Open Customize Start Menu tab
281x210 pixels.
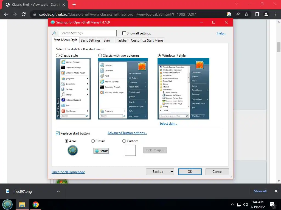pos(147,40)
